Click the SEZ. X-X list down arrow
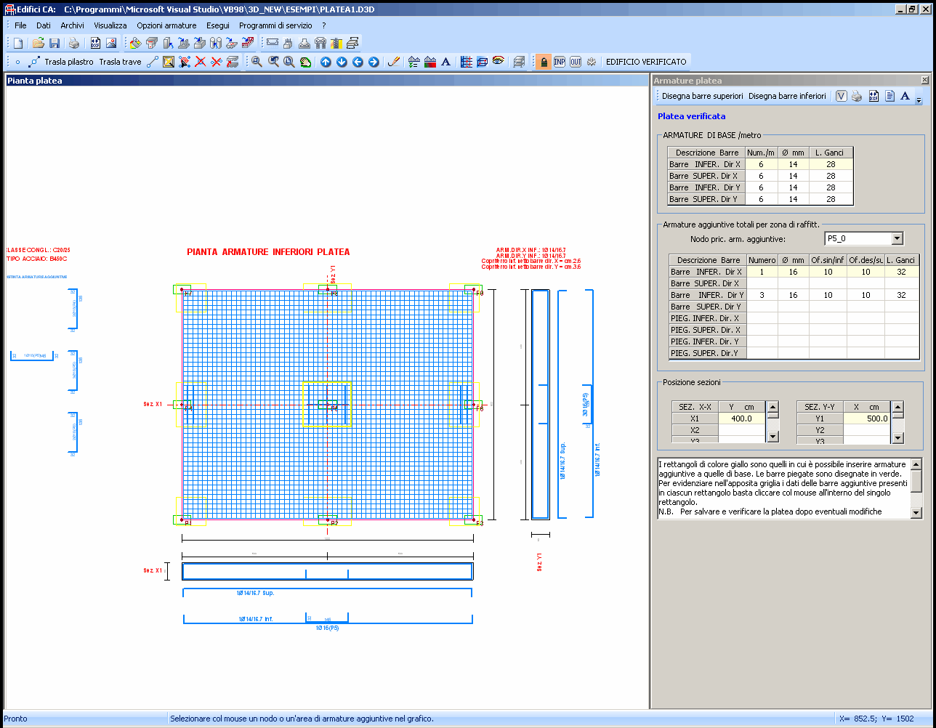936x728 pixels. (x=773, y=437)
